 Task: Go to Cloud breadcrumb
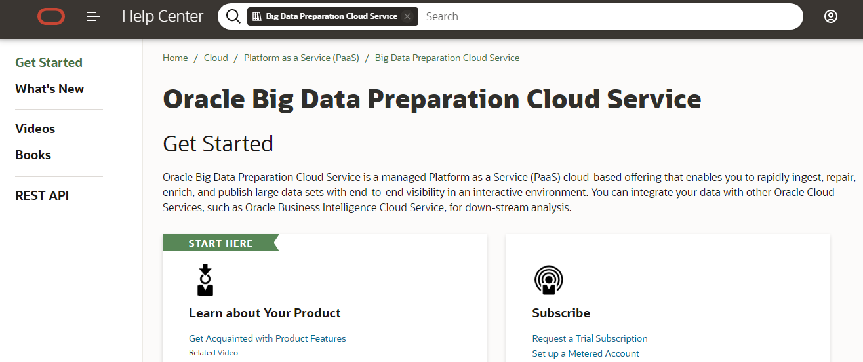216,58
